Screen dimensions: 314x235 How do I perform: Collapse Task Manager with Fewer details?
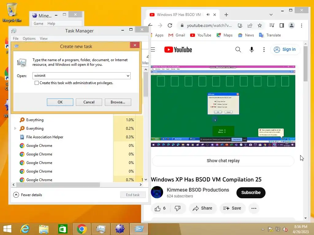coord(28,195)
